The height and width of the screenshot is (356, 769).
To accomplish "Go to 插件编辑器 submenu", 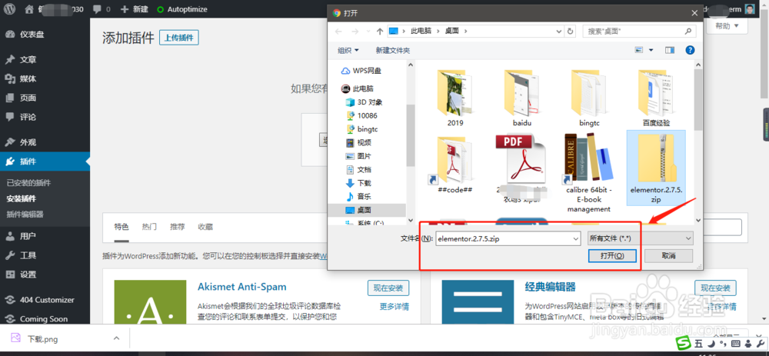I will pyautogui.click(x=25, y=215).
